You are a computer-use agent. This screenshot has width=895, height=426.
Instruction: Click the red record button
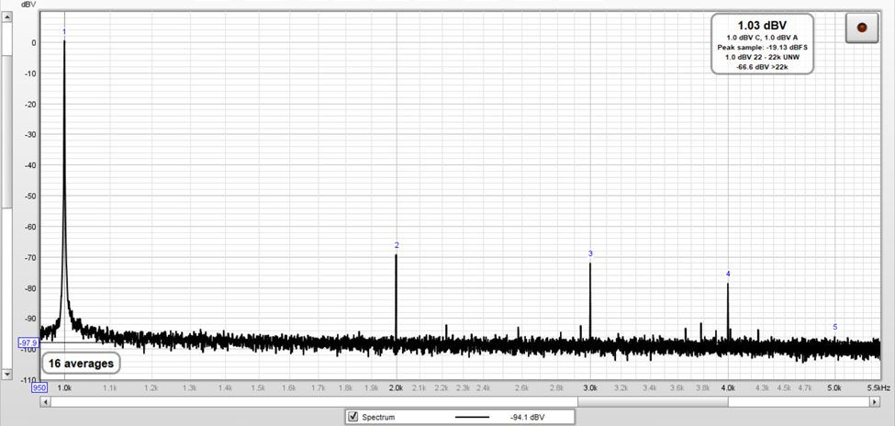point(861,28)
